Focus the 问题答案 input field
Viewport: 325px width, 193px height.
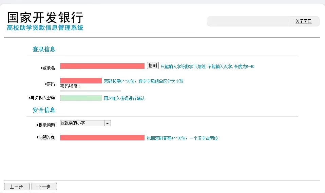[102, 137]
